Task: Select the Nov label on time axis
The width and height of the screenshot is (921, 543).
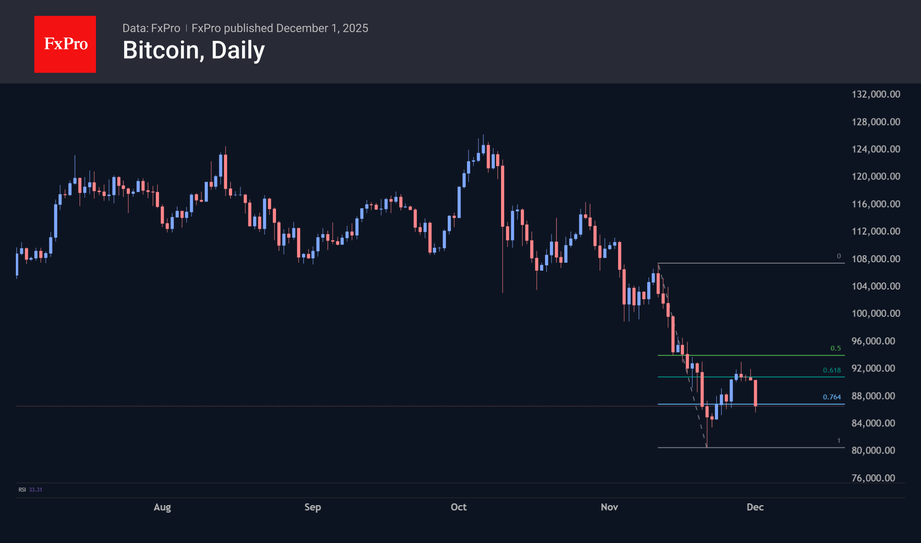Action: (x=609, y=507)
